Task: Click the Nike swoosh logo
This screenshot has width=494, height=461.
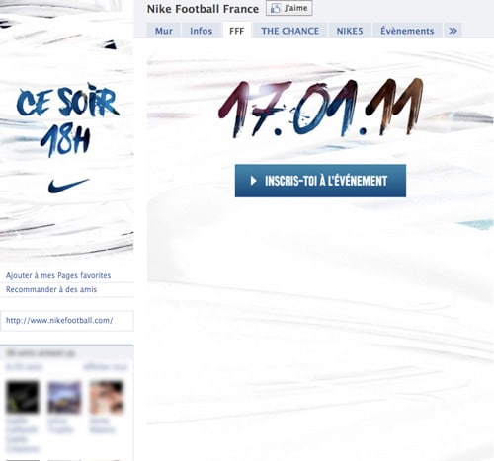Action: [68, 186]
